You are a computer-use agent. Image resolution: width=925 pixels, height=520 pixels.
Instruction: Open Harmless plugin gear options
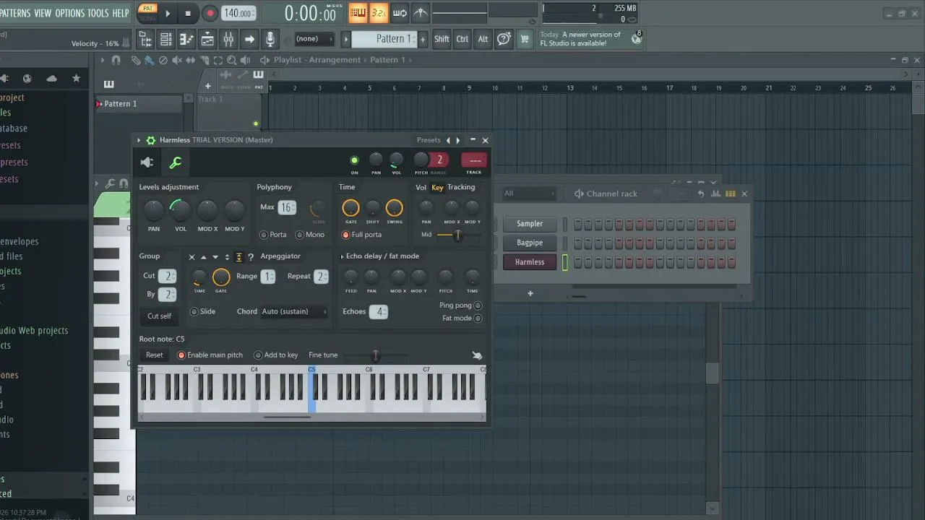coord(150,140)
